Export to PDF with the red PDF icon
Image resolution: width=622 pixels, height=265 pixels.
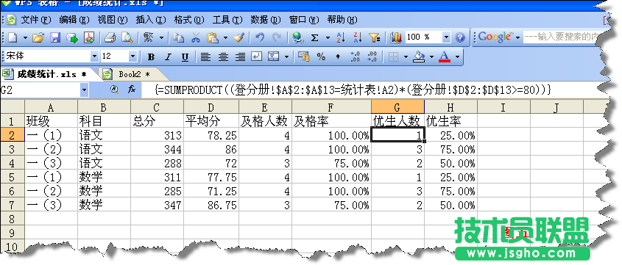89,37
